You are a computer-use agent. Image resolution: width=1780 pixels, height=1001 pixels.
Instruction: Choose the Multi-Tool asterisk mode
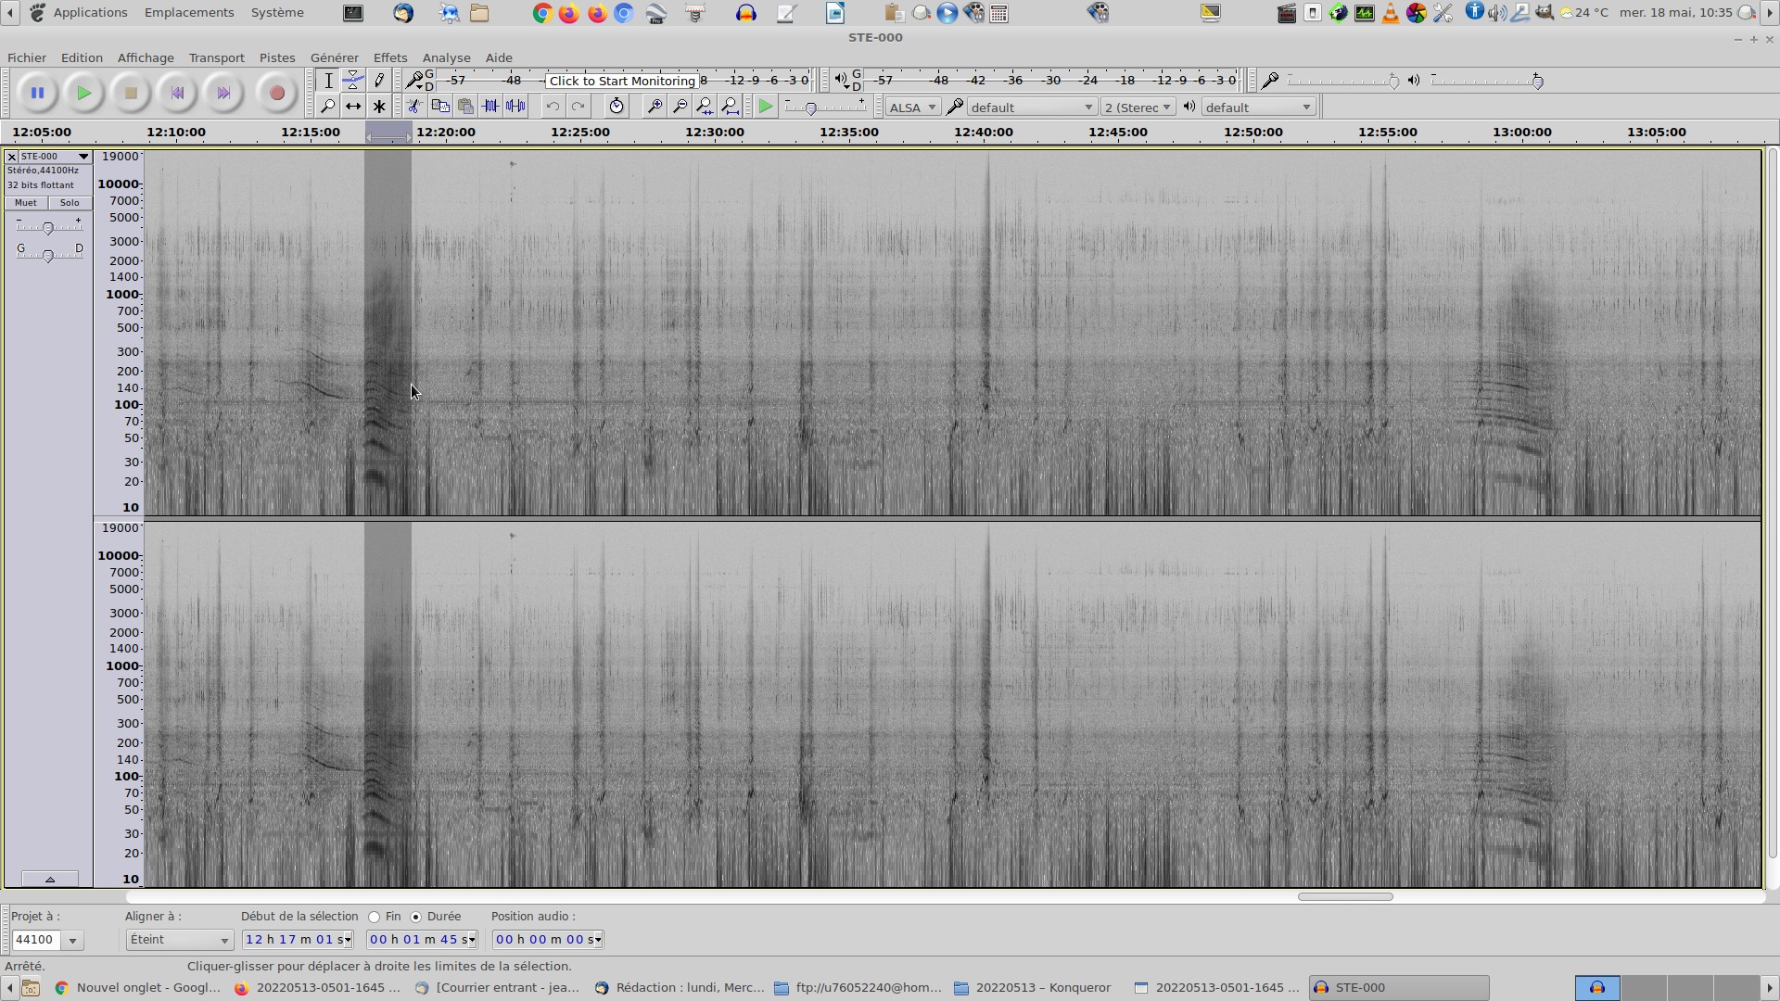[379, 107]
